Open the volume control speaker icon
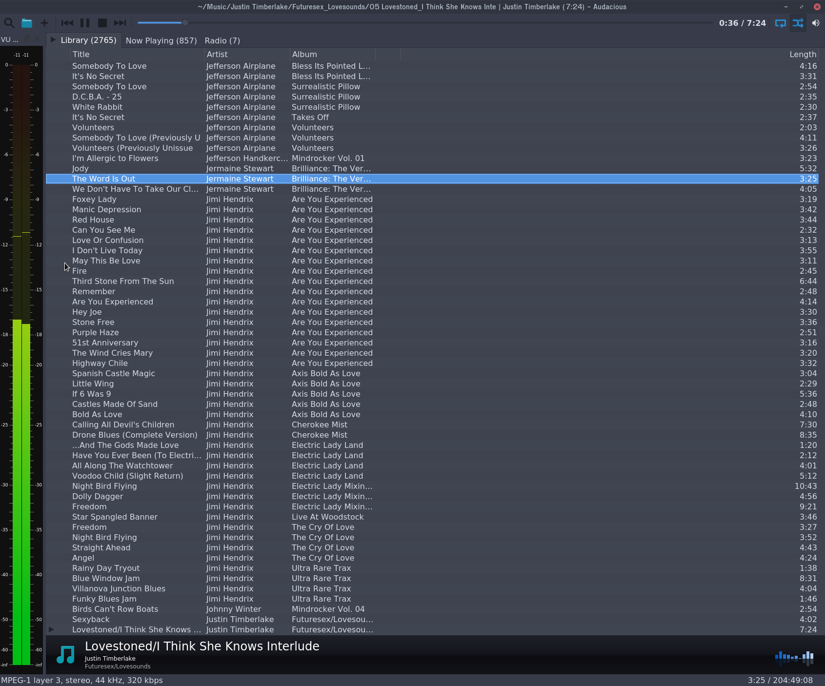The width and height of the screenshot is (825, 686). pos(816,23)
